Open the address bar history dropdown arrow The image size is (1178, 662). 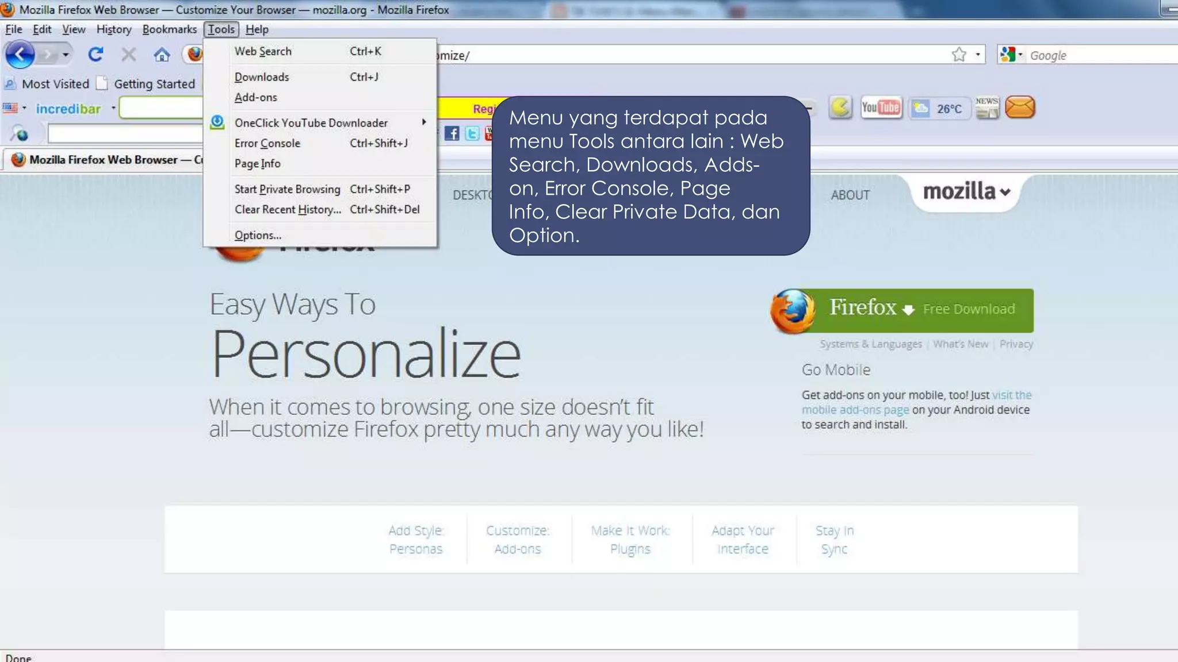point(977,55)
